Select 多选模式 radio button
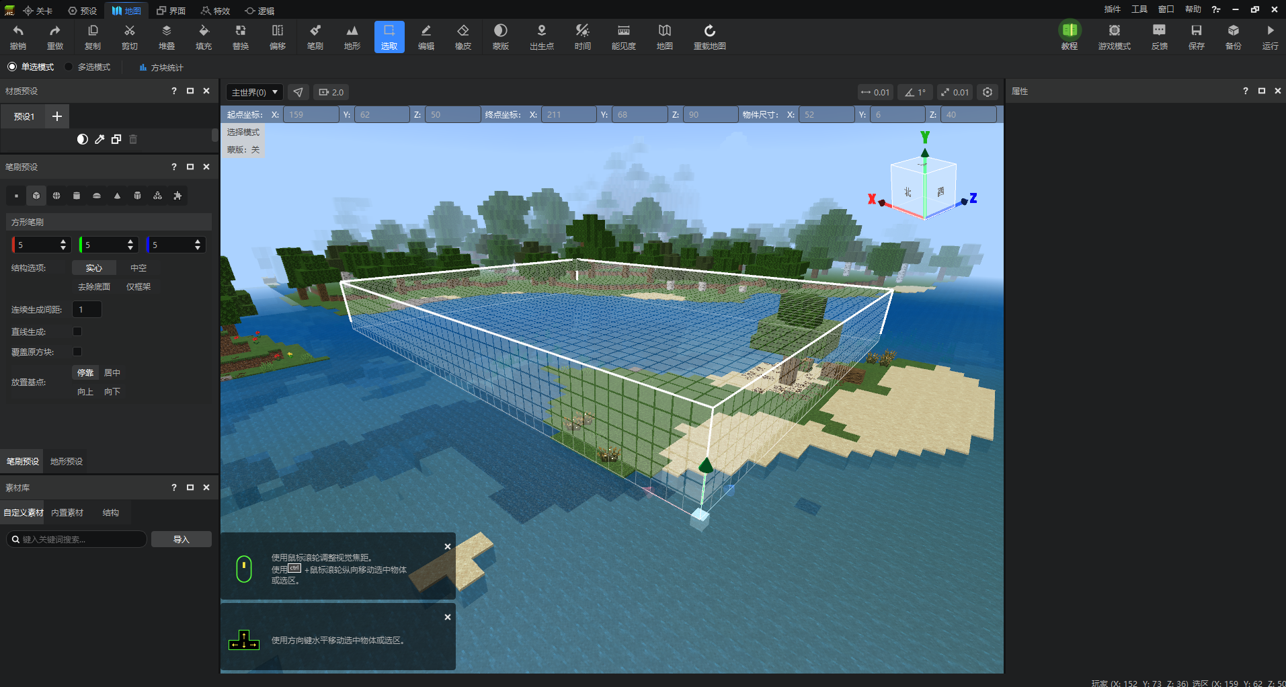This screenshot has width=1286, height=687. tap(69, 67)
